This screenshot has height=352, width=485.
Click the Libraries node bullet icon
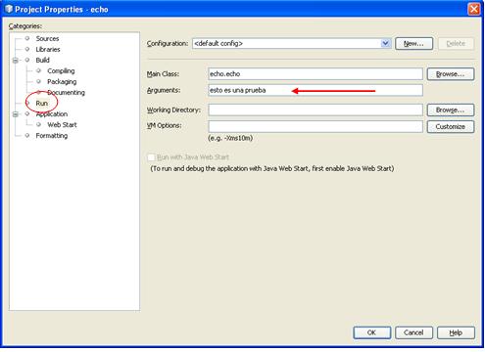tap(27, 49)
